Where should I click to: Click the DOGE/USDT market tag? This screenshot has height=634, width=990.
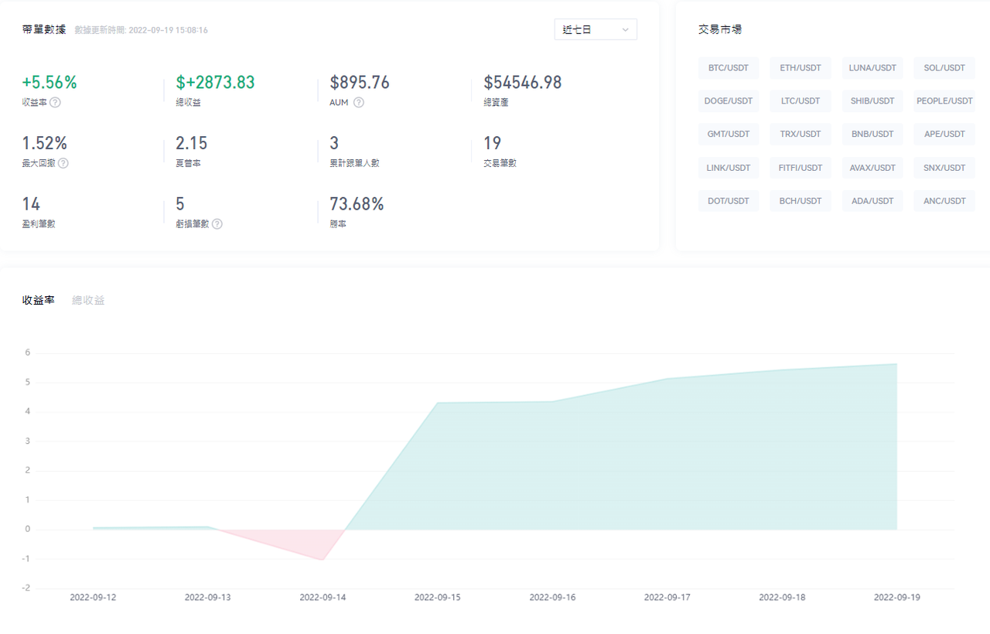(x=728, y=101)
